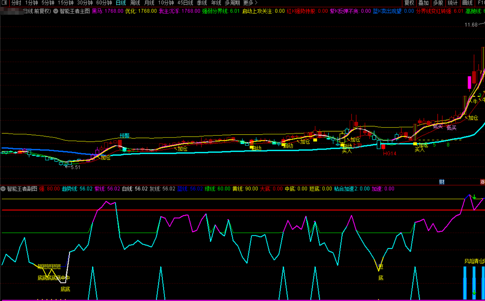Select the 30分钟 period tab
The width and height of the screenshot is (485, 301).
(x=85, y=3)
